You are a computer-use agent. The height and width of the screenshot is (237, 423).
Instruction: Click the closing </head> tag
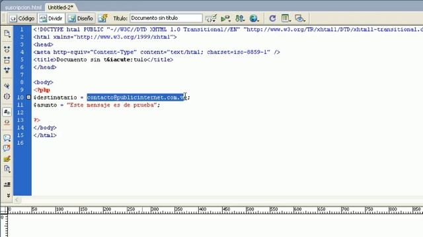click(x=45, y=67)
